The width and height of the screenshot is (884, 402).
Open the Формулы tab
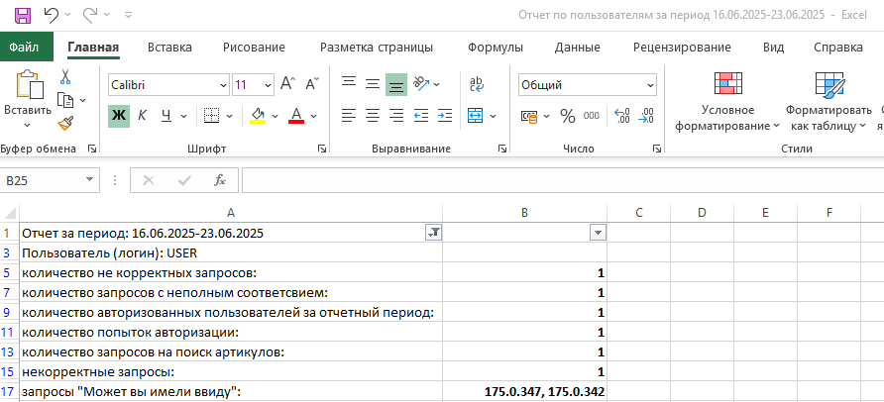click(x=495, y=48)
